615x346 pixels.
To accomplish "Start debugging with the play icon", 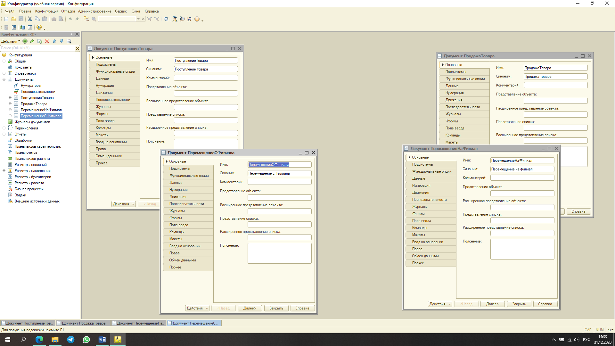I will point(39,28).
